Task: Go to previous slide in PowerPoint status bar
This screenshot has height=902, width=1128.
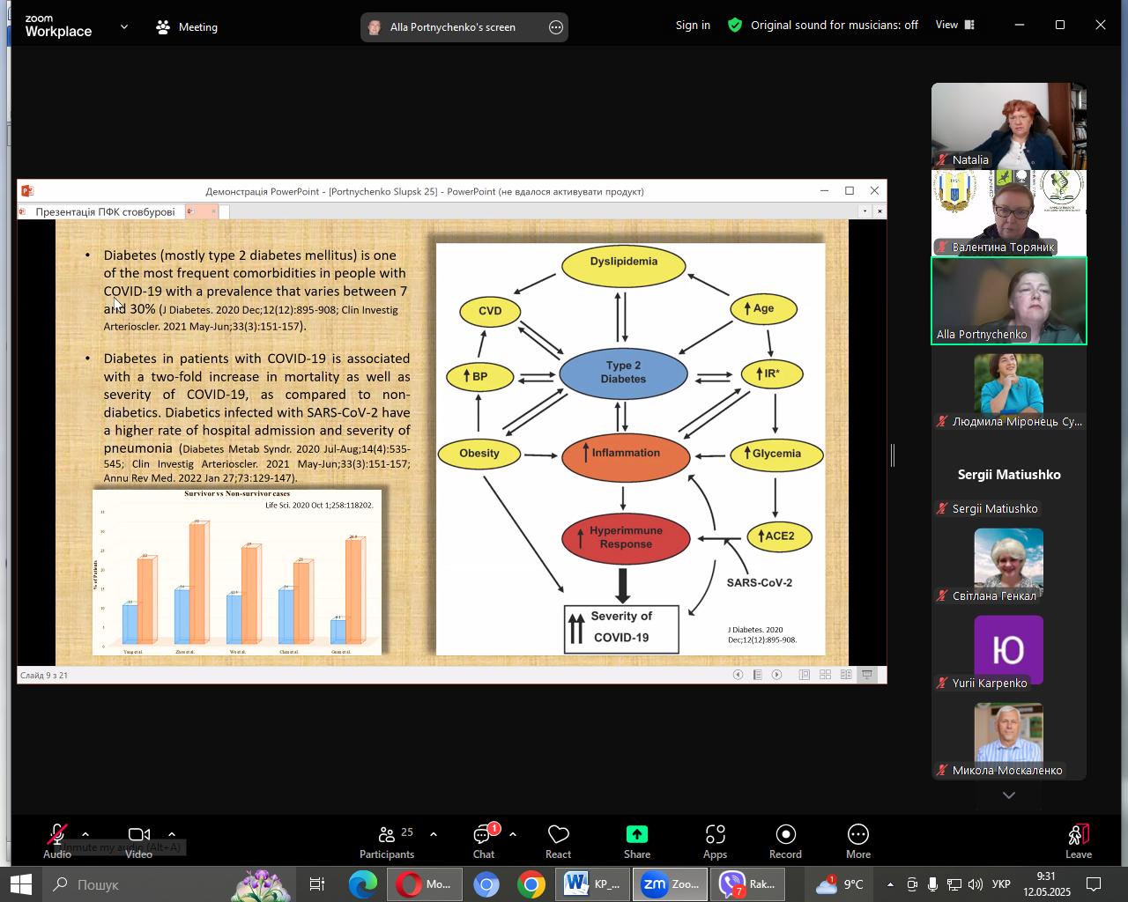Action: tap(738, 675)
